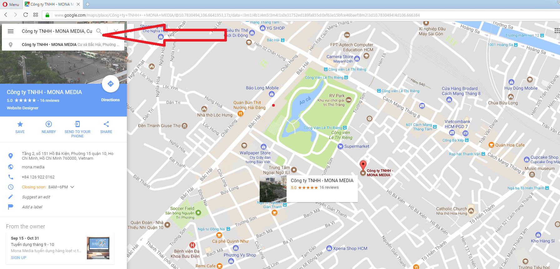Click the browser Forward arrow
This screenshot has height=269, width=560.
point(16,15)
